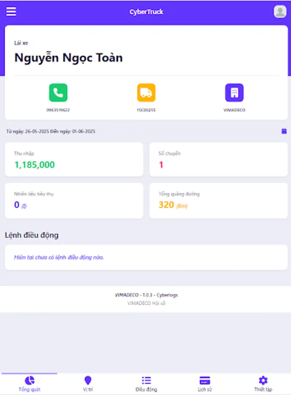Viewport: 291px width, 395px height.
Task: Switch to the Vị trí tab
Action: (88, 384)
